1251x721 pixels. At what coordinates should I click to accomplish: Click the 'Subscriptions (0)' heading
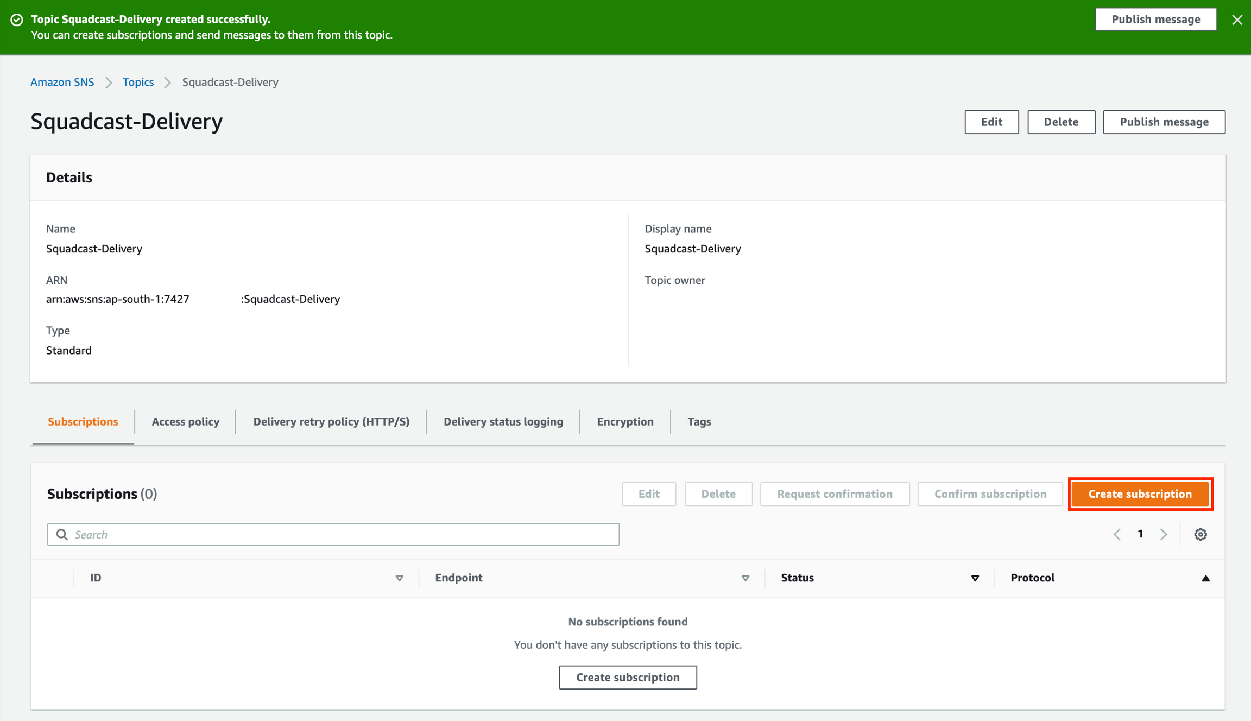tap(102, 494)
